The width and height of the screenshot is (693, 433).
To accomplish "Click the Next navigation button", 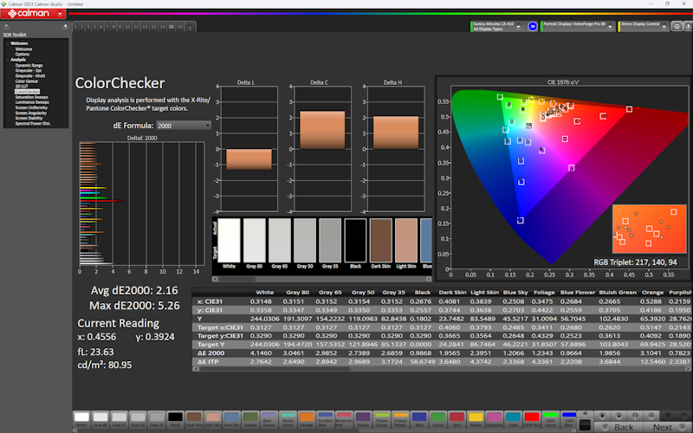I will click(x=666, y=427).
